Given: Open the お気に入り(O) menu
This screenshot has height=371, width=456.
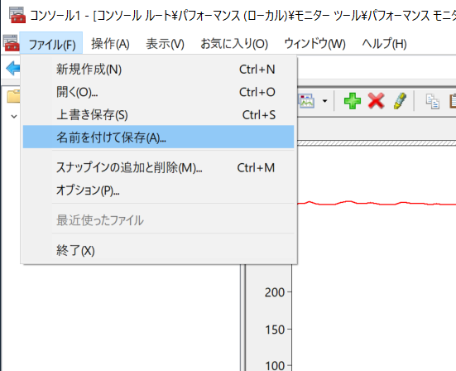Looking at the screenshot, I should click(234, 44).
